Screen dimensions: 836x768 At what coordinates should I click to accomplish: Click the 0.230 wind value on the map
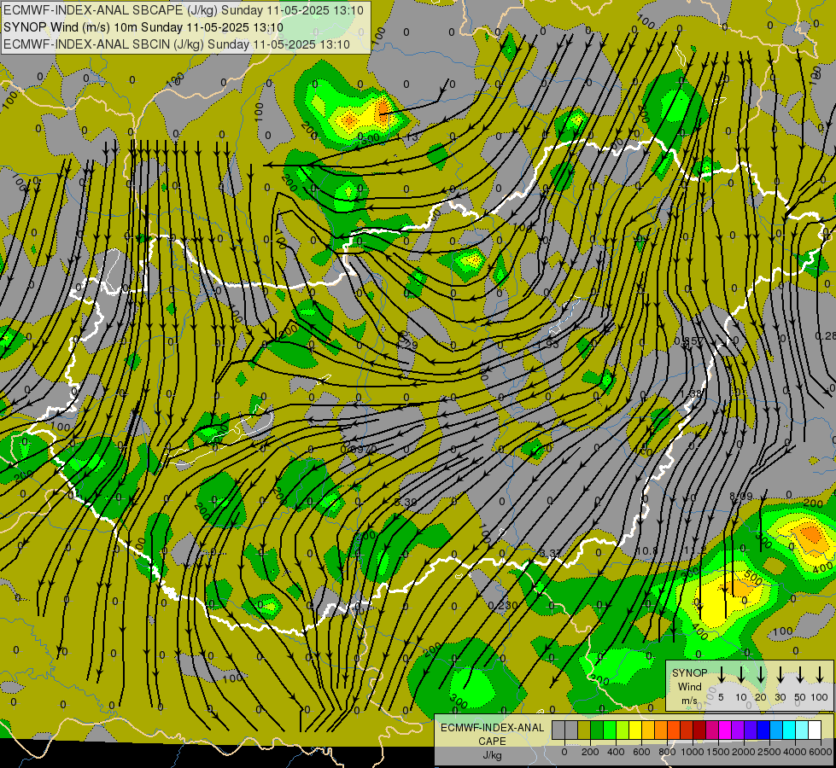point(503,606)
